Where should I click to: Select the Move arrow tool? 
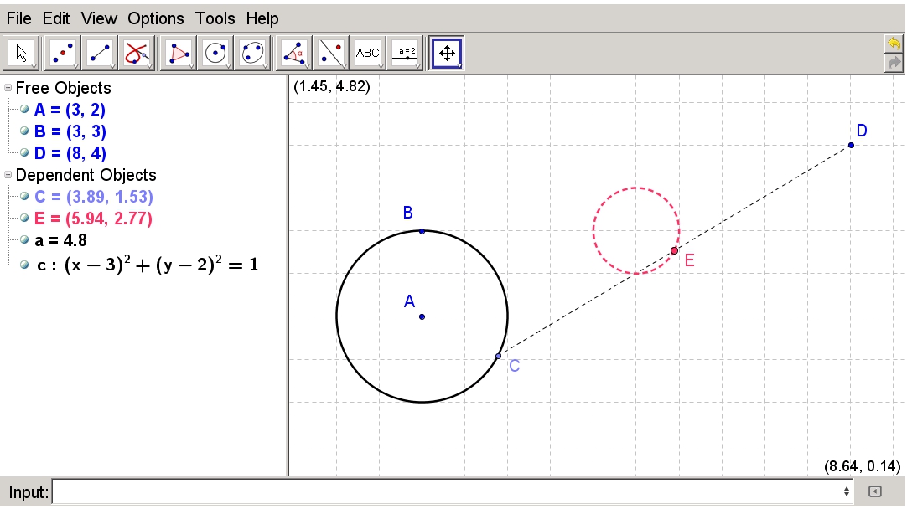click(x=22, y=54)
